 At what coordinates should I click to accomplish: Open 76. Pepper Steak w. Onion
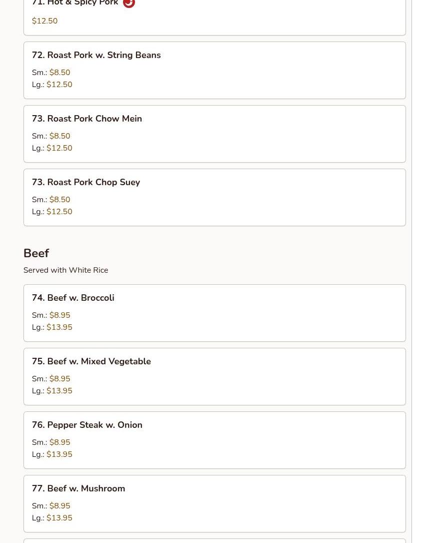(x=87, y=425)
